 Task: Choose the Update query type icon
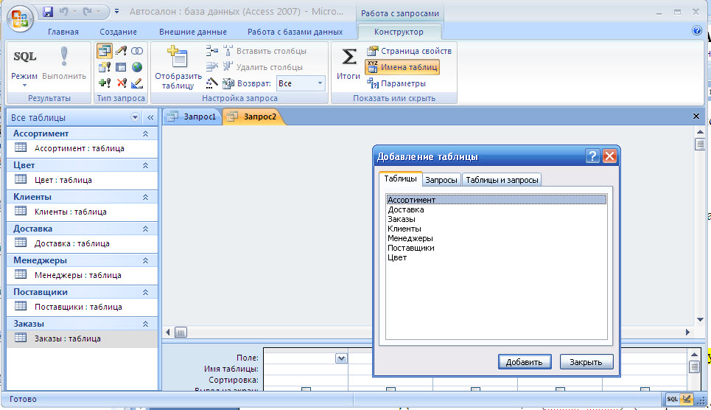click(x=121, y=51)
